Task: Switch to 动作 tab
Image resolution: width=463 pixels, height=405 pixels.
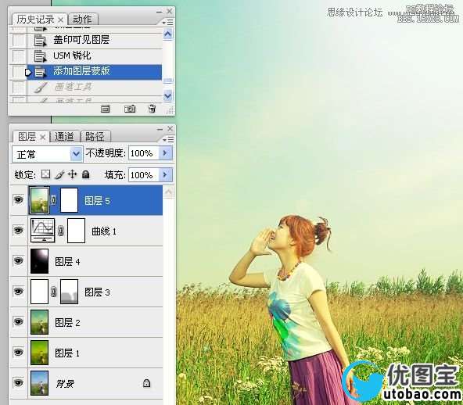Action: (x=82, y=20)
